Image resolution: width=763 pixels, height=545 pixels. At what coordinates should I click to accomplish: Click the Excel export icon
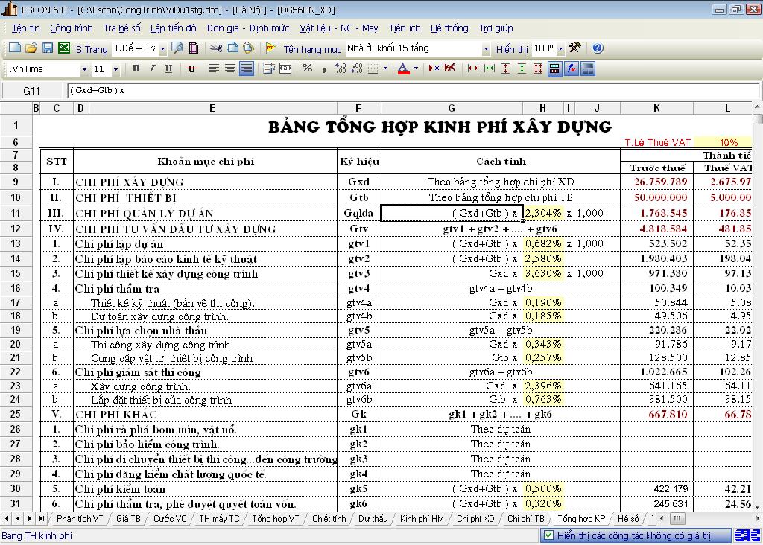tap(64, 48)
